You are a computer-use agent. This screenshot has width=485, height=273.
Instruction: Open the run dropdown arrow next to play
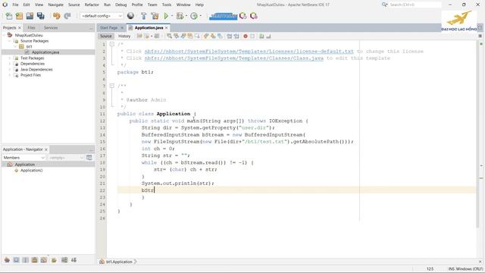tap(172, 16)
